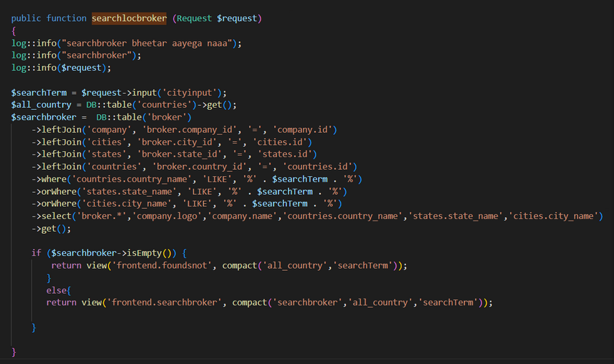
Task: Place cursor on $searchTerm variable declaration
Action: coord(39,93)
